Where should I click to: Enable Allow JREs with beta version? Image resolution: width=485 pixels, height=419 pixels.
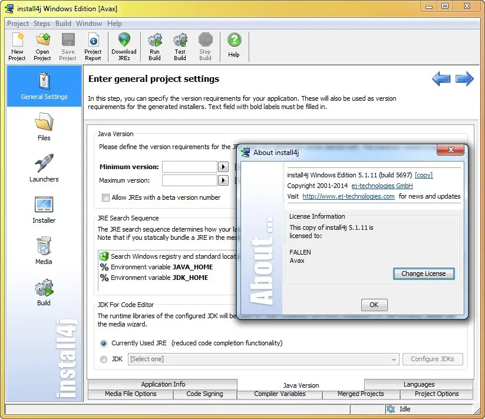[106, 197]
